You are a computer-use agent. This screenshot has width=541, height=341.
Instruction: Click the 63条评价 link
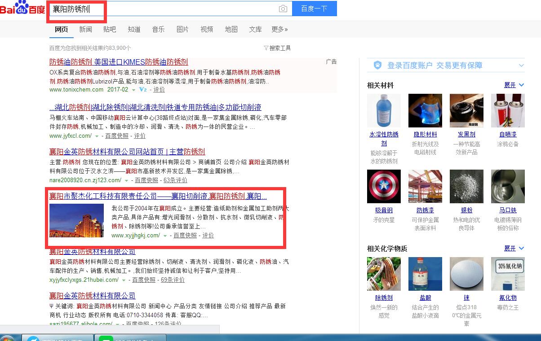point(176,180)
